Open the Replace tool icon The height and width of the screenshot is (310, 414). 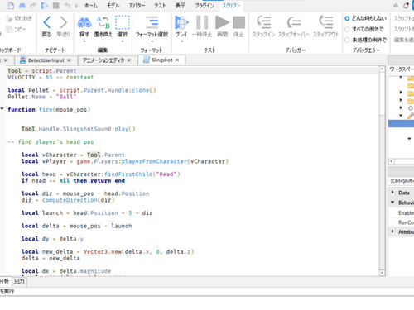click(103, 23)
